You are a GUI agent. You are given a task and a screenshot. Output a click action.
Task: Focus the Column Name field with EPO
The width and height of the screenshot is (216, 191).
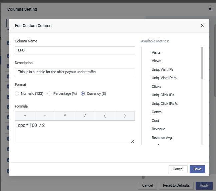tap(75, 50)
